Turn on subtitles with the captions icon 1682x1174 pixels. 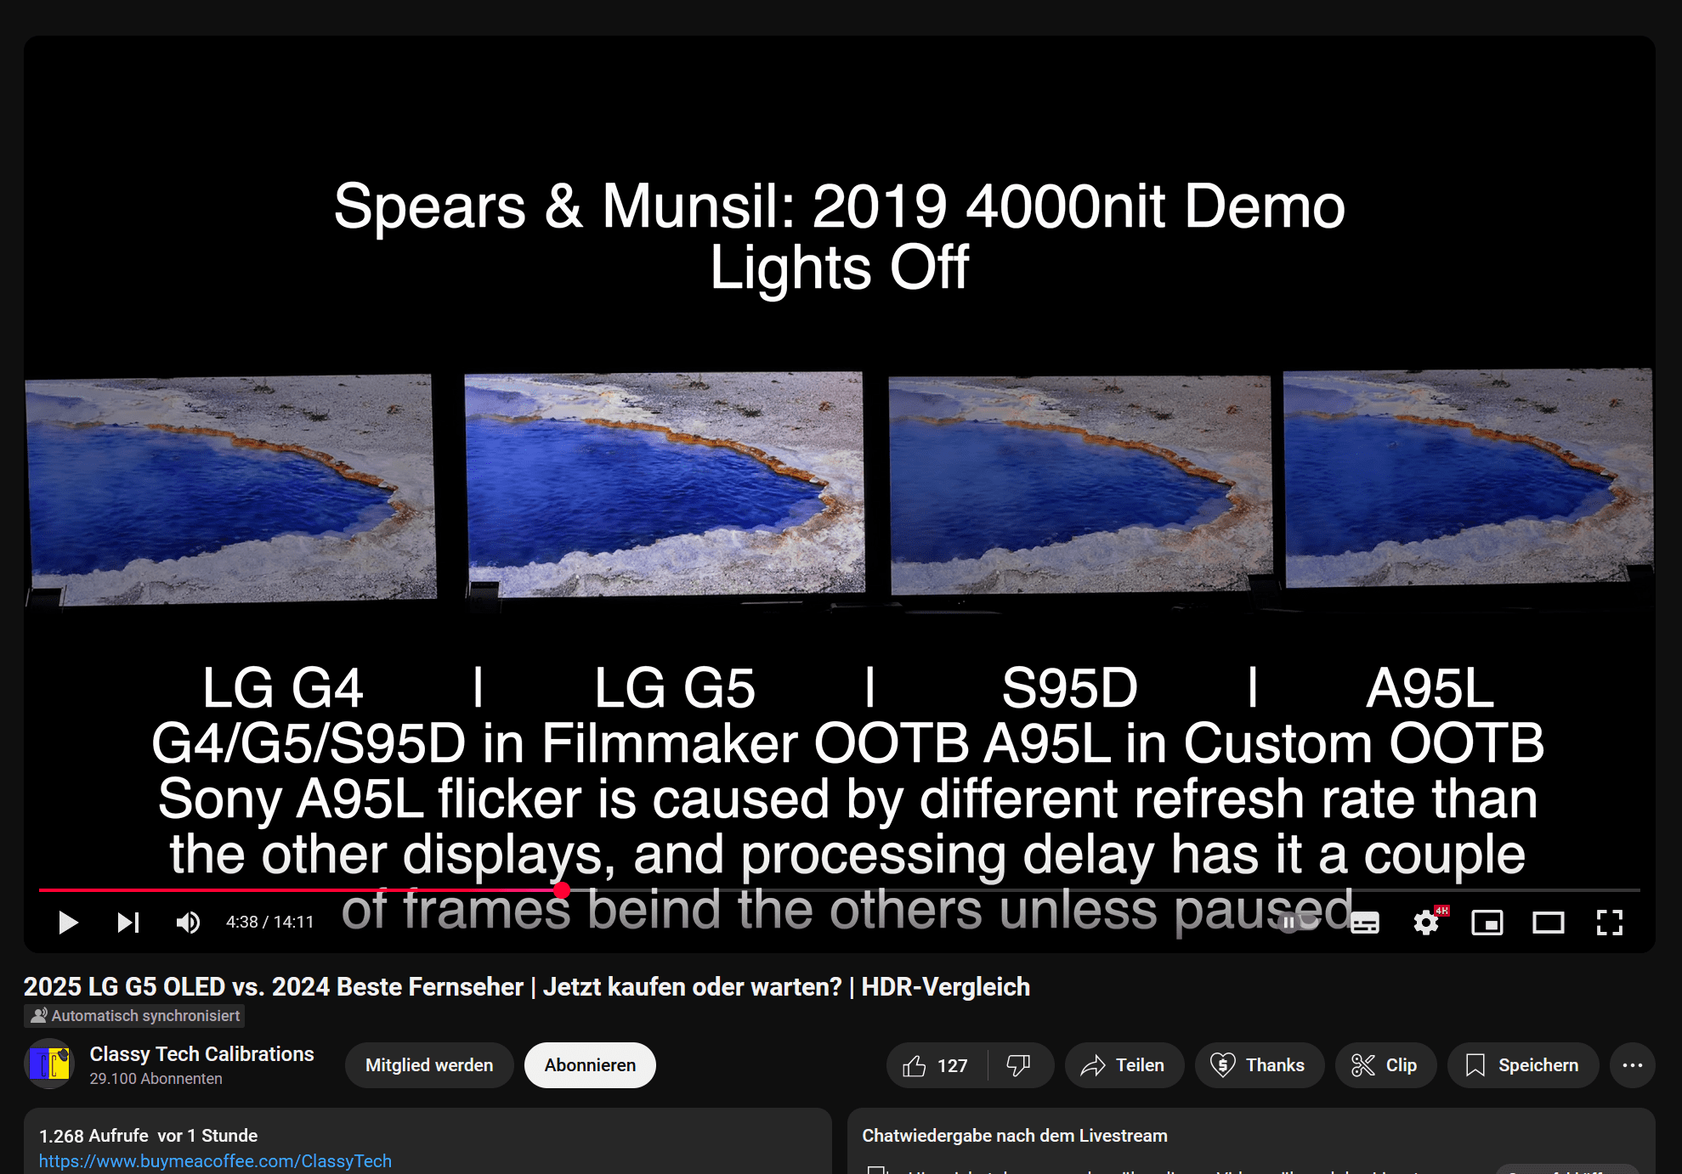1365,923
